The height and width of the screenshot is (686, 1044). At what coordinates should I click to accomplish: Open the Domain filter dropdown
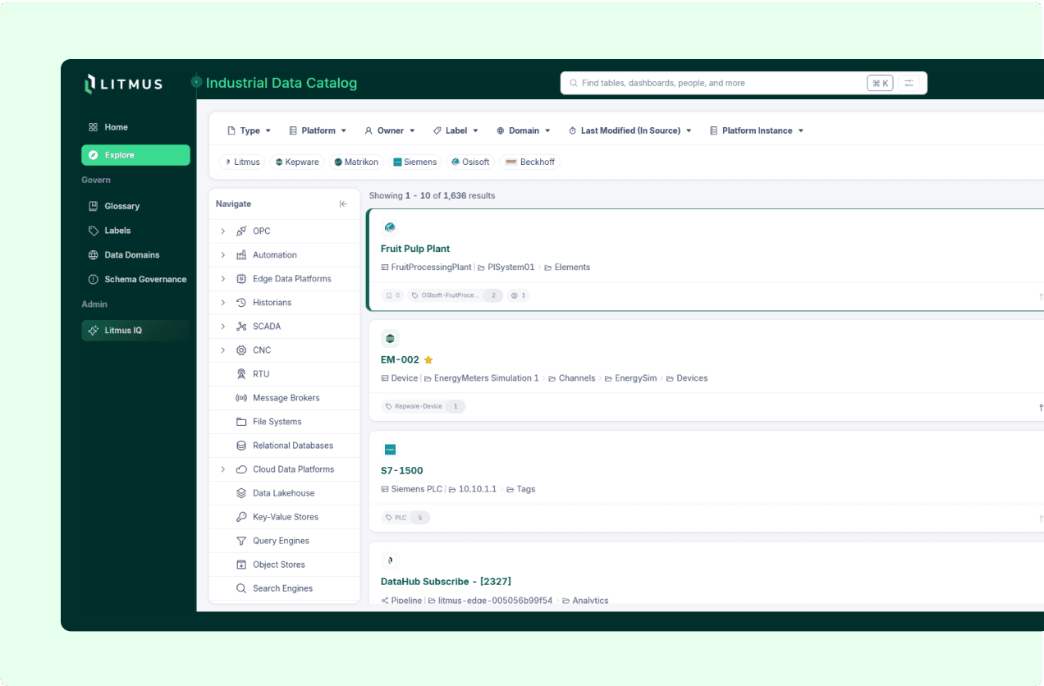pos(523,130)
